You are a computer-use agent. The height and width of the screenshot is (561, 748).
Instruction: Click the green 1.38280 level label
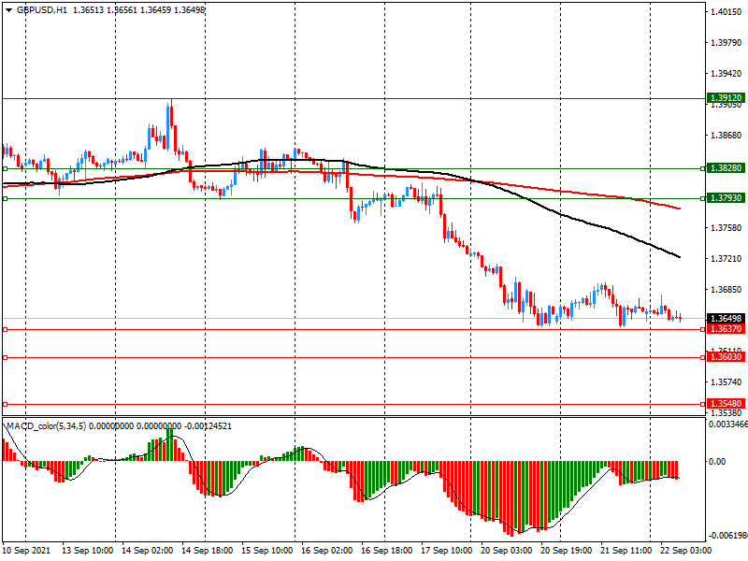coord(726,168)
